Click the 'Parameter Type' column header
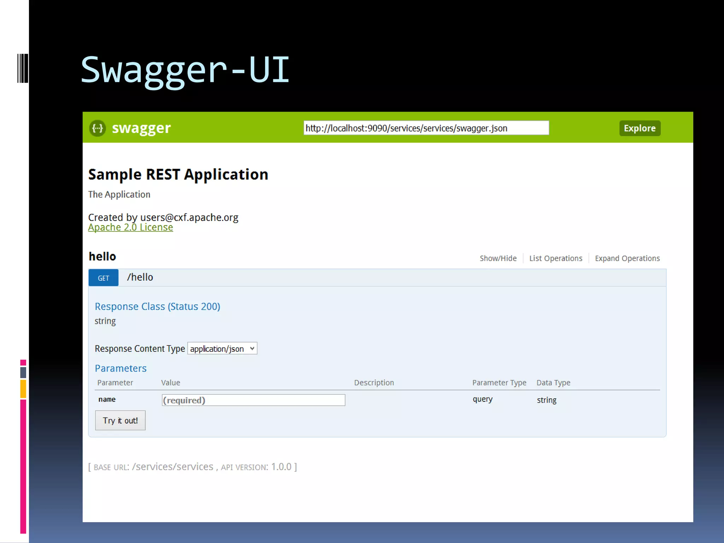Image resolution: width=724 pixels, height=543 pixels. [x=499, y=383]
